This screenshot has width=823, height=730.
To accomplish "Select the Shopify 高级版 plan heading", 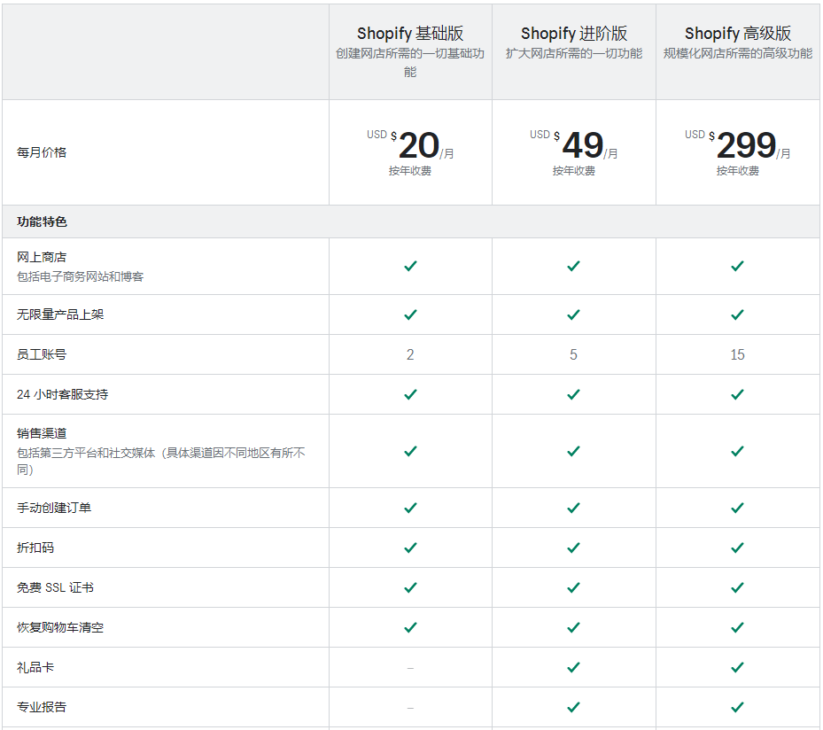I will click(737, 34).
